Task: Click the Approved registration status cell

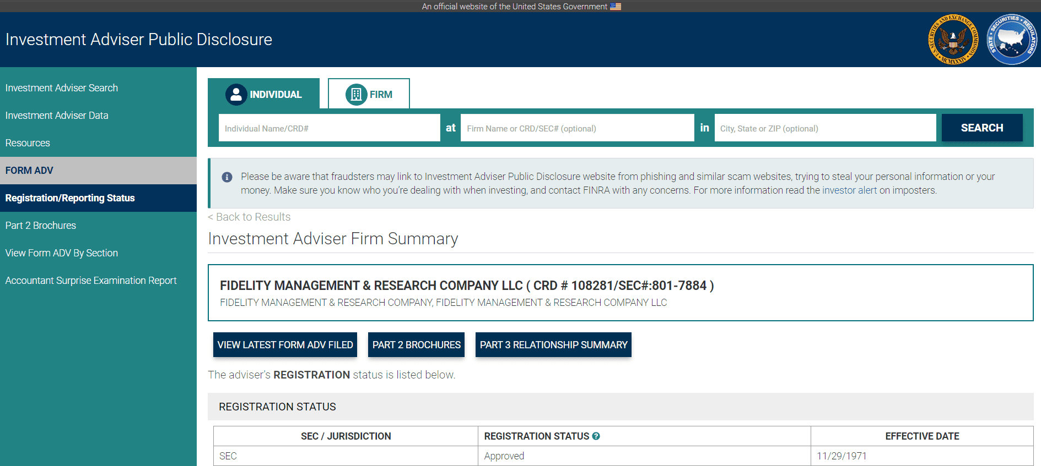Action: [x=644, y=456]
